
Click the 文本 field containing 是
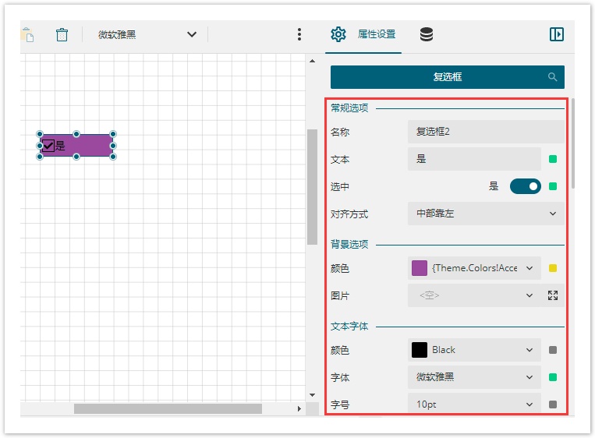click(x=474, y=159)
